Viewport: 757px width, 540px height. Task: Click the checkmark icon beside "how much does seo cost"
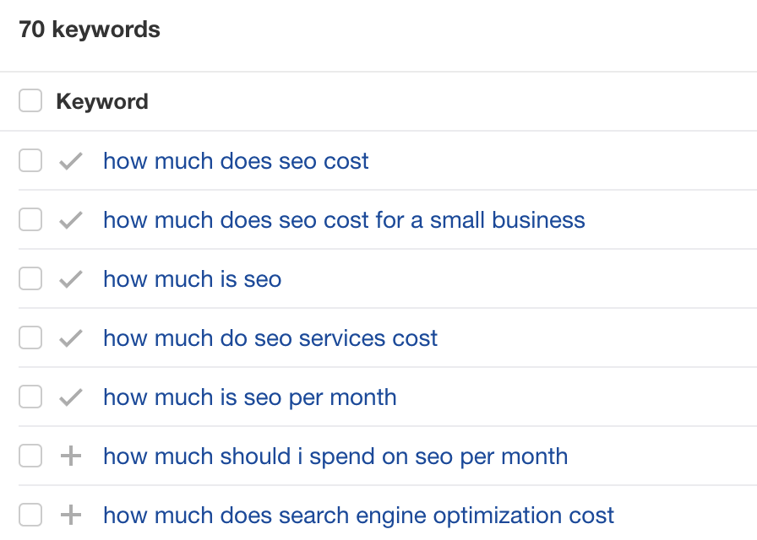pyautogui.click(x=71, y=160)
